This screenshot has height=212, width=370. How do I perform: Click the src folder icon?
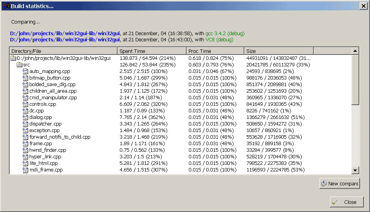click(19, 65)
